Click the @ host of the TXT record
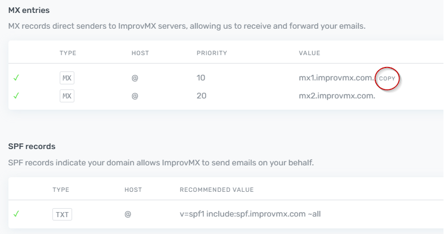Screen dimensions: 444x234 (127, 214)
